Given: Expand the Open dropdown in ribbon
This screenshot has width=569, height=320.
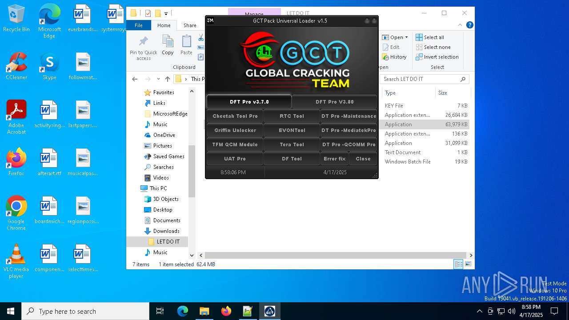Looking at the screenshot, I should 406,37.
